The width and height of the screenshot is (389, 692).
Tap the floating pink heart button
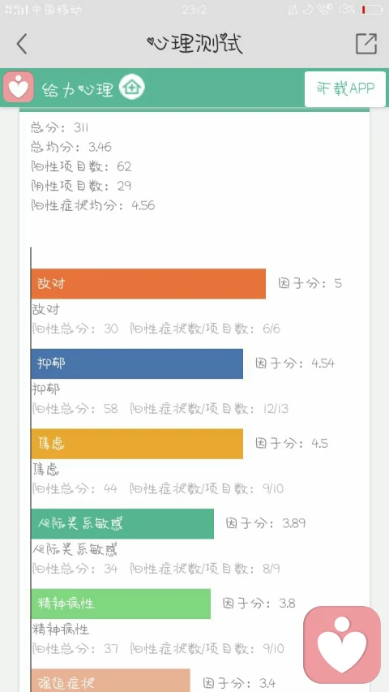(x=342, y=644)
